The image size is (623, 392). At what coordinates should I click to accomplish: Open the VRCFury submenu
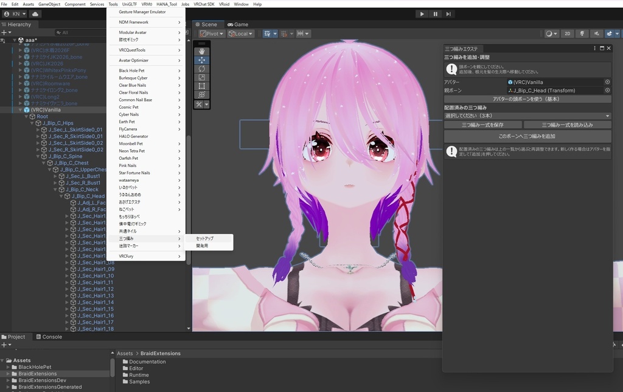pos(146,256)
